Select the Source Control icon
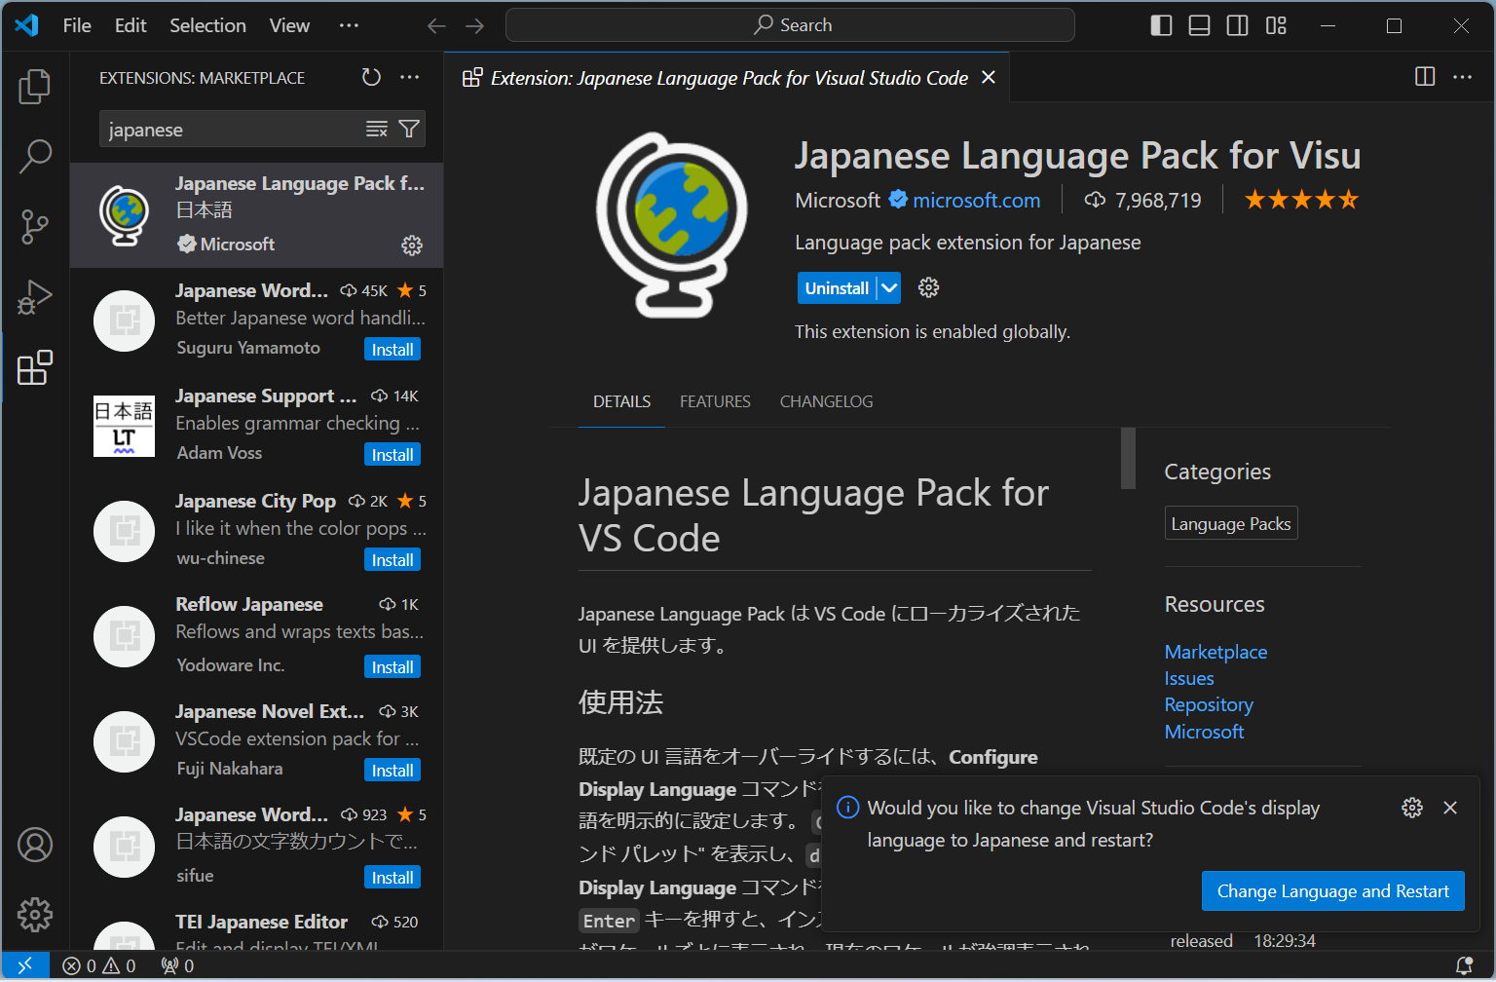 [35, 226]
